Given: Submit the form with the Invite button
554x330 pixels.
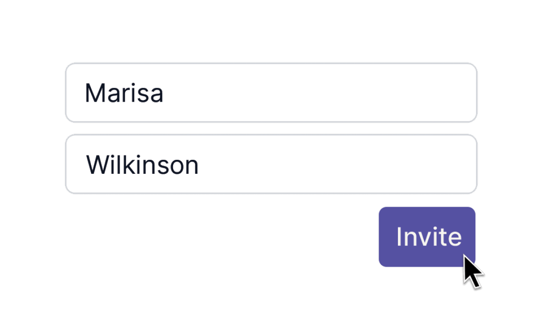Looking at the screenshot, I should coord(427,237).
